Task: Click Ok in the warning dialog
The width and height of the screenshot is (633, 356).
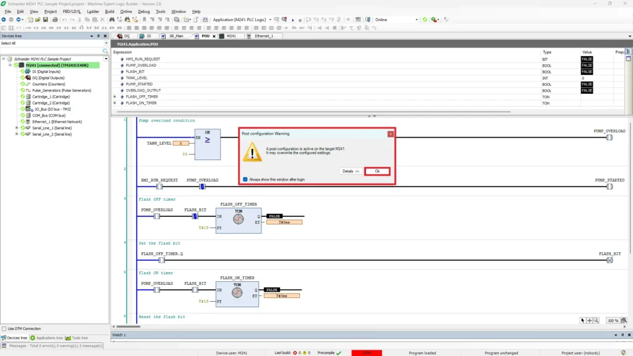Action: coord(377,171)
